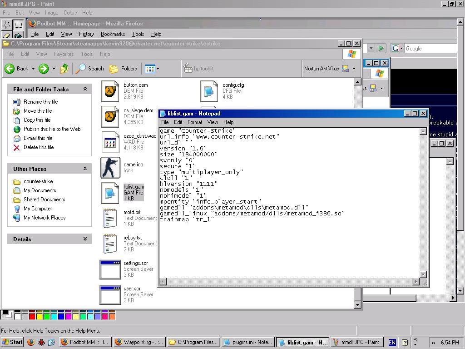
Task: Click Explorer file list scroll down arrow
Action: 358,305
